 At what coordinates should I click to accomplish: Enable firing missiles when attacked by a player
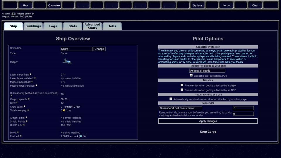click(x=182, y=85)
